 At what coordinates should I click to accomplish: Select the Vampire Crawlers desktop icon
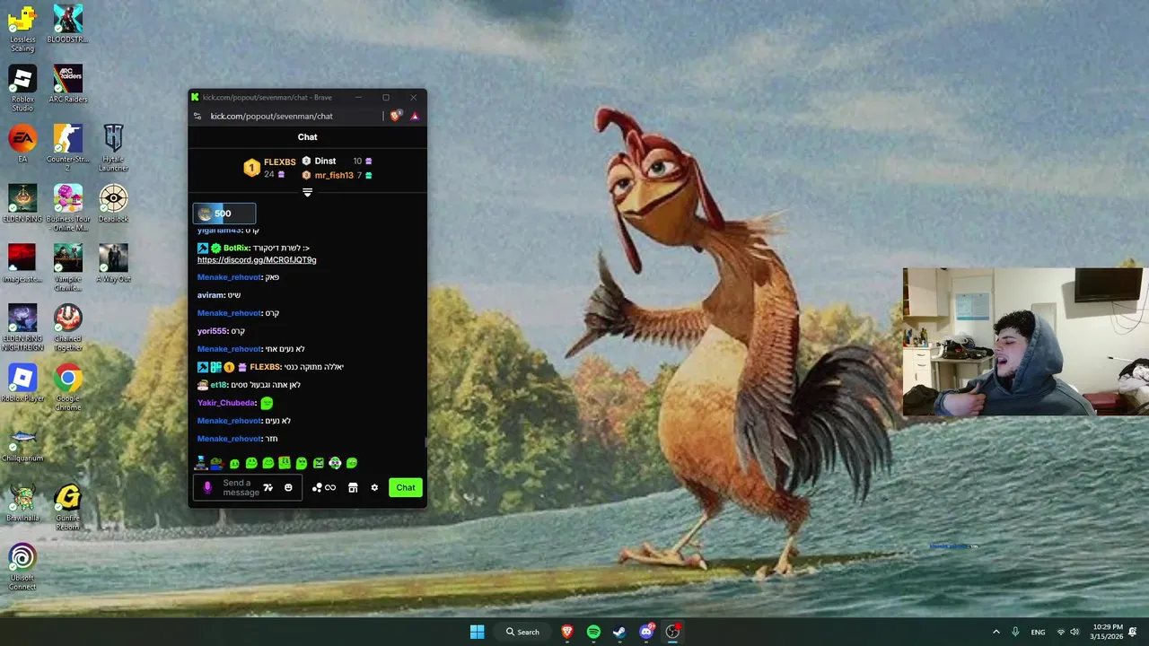click(67, 267)
